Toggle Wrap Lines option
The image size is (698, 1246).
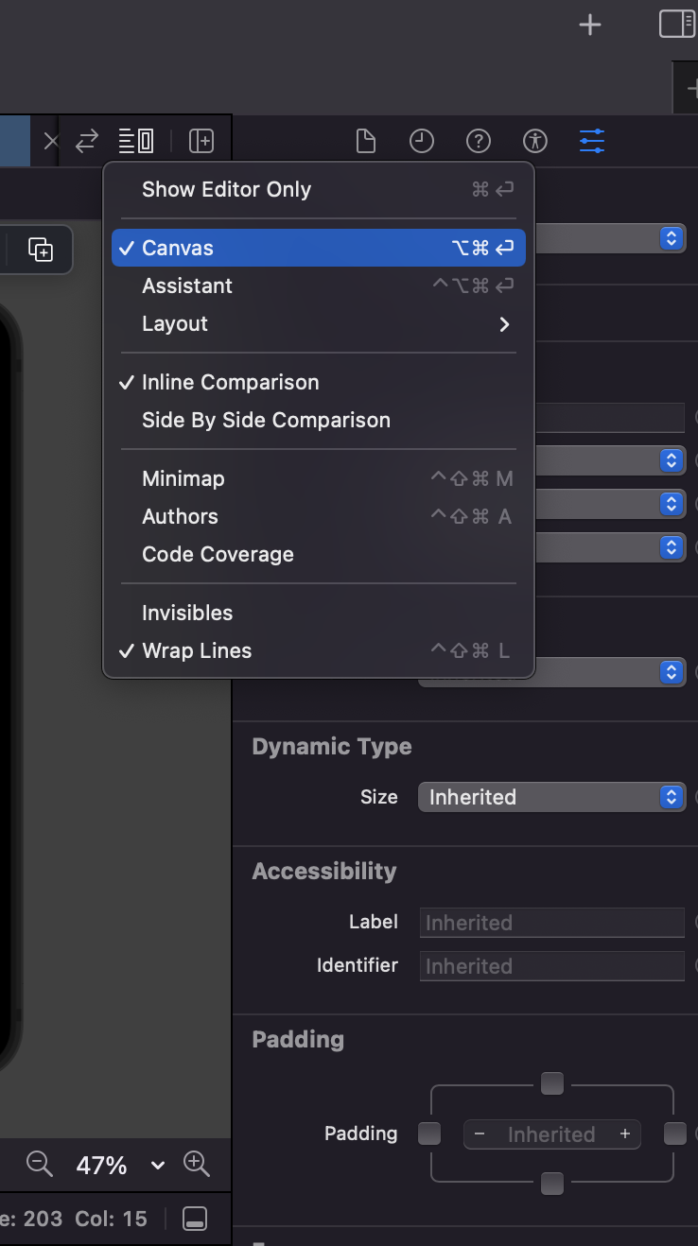coord(319,650)
